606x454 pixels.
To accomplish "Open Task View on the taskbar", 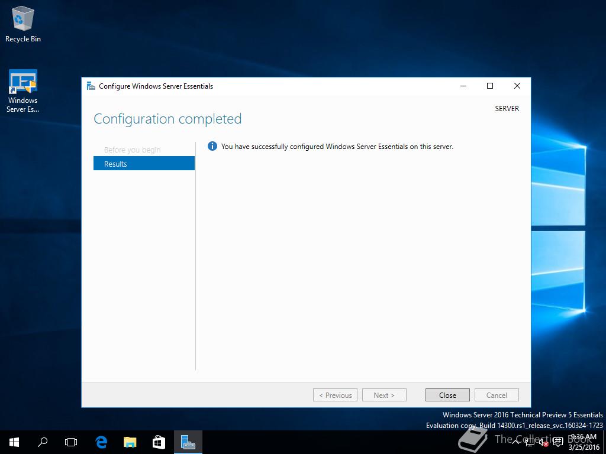I will pyautogui.click(x=71, y=442).
